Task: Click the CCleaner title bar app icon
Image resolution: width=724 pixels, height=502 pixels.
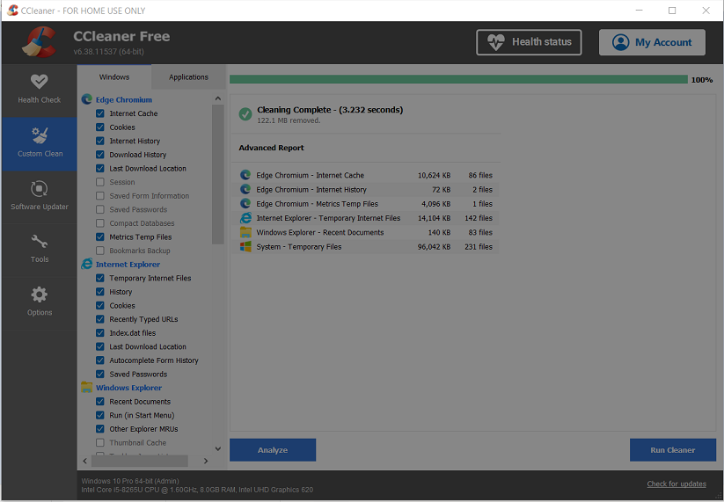Action: point(12,11)
